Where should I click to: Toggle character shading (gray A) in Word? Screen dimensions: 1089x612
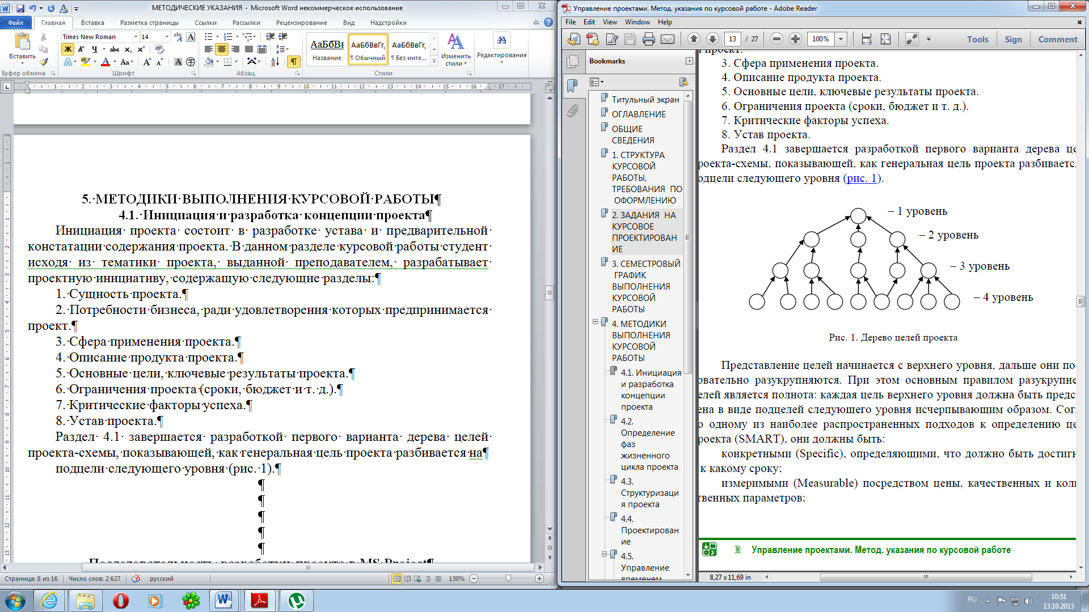pos(178,62)
